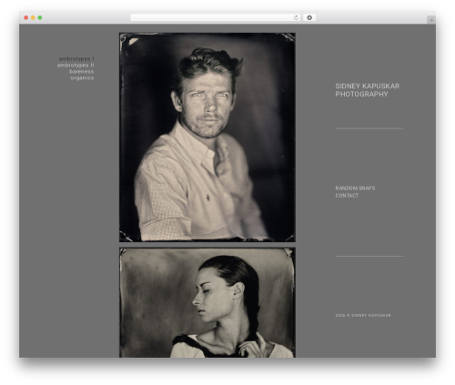Go to Random Snaps page
The image size is (455, 385).
pos(355,188)
